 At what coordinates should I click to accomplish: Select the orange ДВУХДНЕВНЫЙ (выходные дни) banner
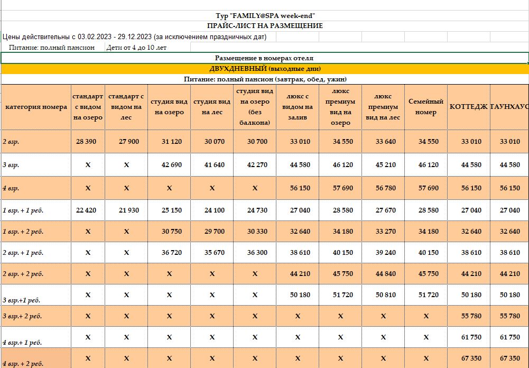265,69
